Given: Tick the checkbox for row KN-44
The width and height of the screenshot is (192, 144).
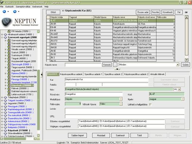Looking at the screenshot, I should pos(48,28).
